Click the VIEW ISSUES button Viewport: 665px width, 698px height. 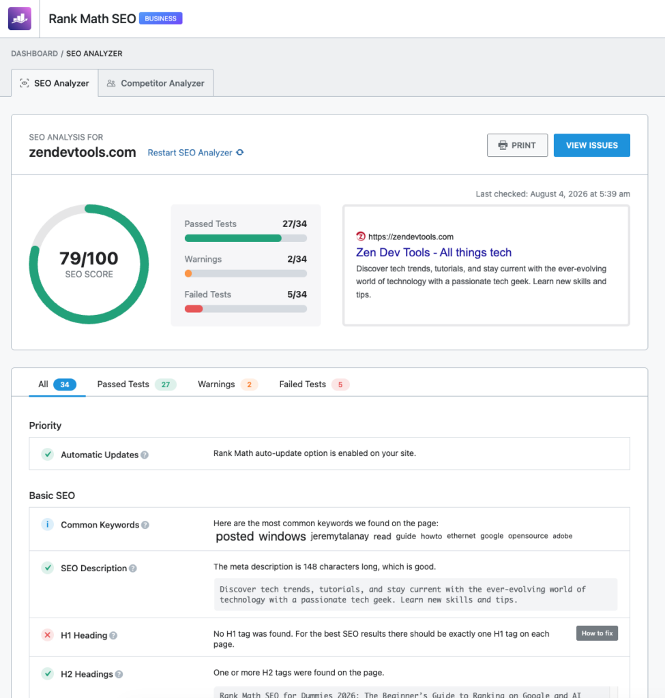(591, 145)
